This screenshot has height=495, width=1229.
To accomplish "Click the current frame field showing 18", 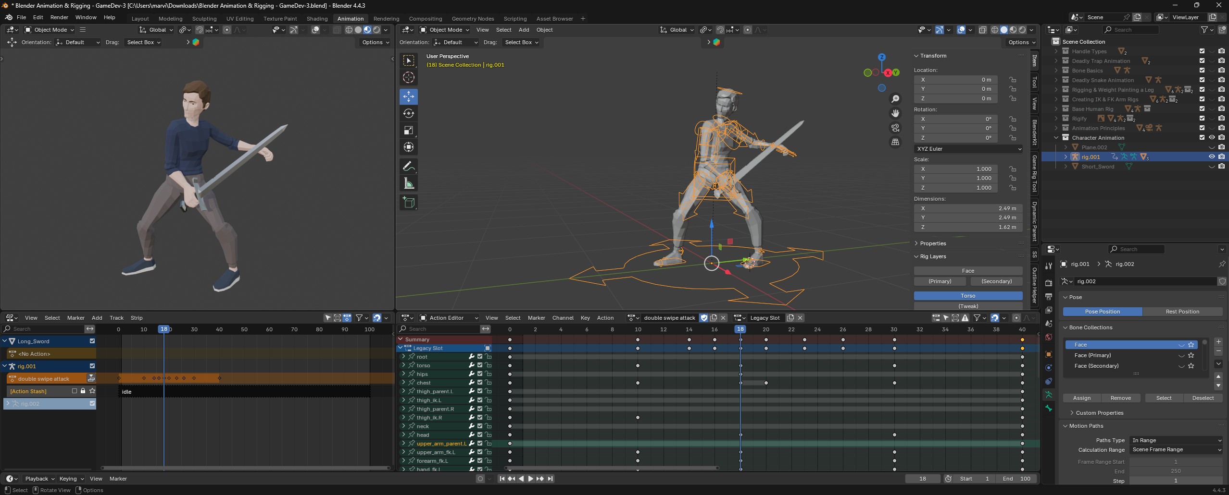I will pos(922,479).
